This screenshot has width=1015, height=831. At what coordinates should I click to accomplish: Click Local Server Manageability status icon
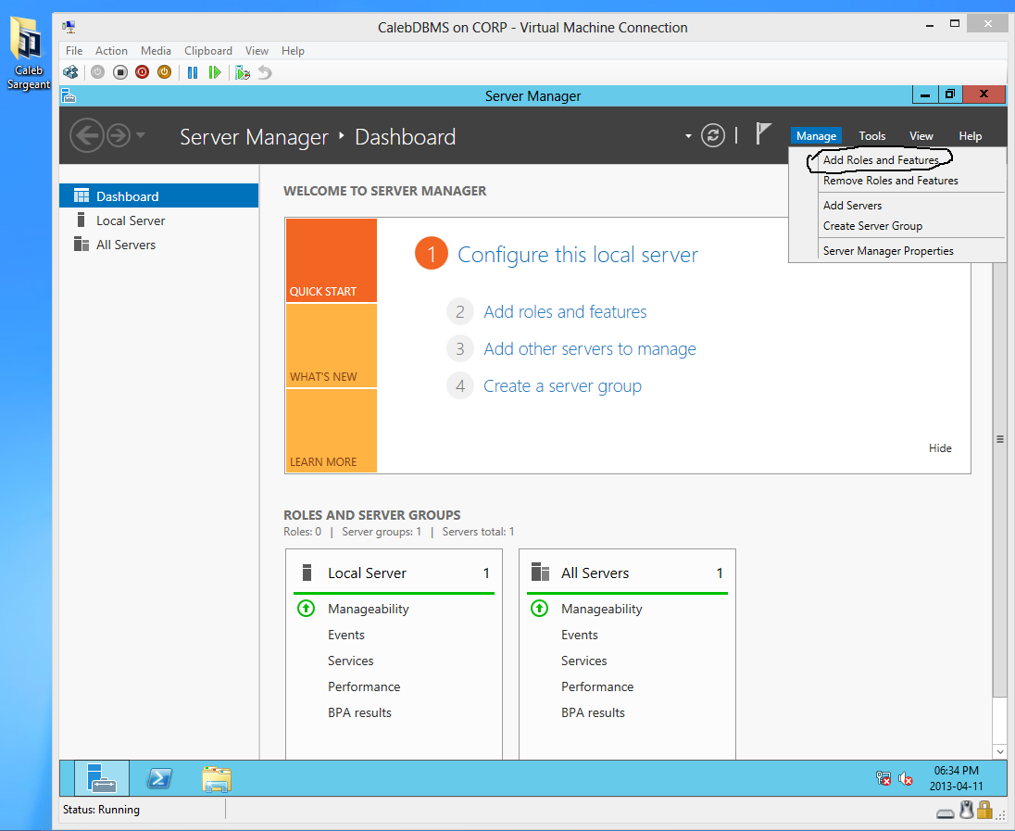[x=306, y=608]
